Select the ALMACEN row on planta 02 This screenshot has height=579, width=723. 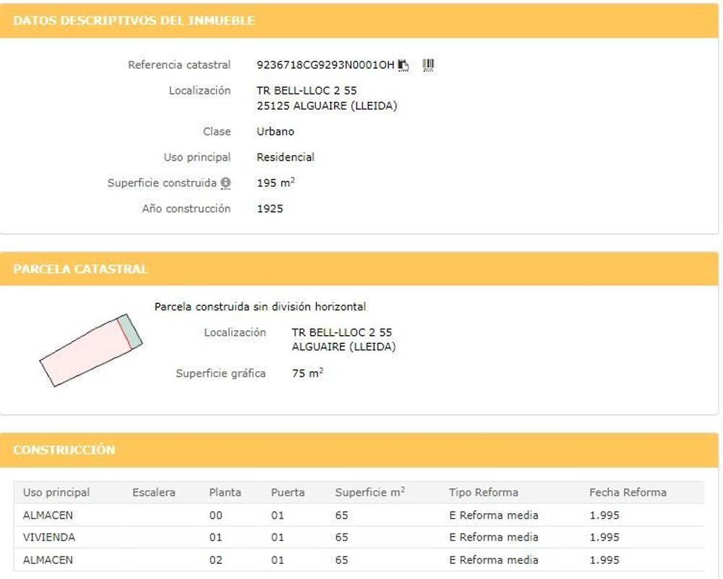[359, 560]
